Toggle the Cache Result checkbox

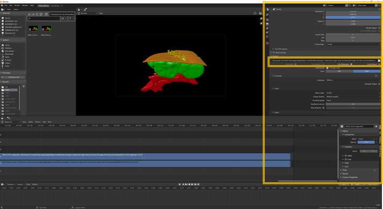[379, 64]
